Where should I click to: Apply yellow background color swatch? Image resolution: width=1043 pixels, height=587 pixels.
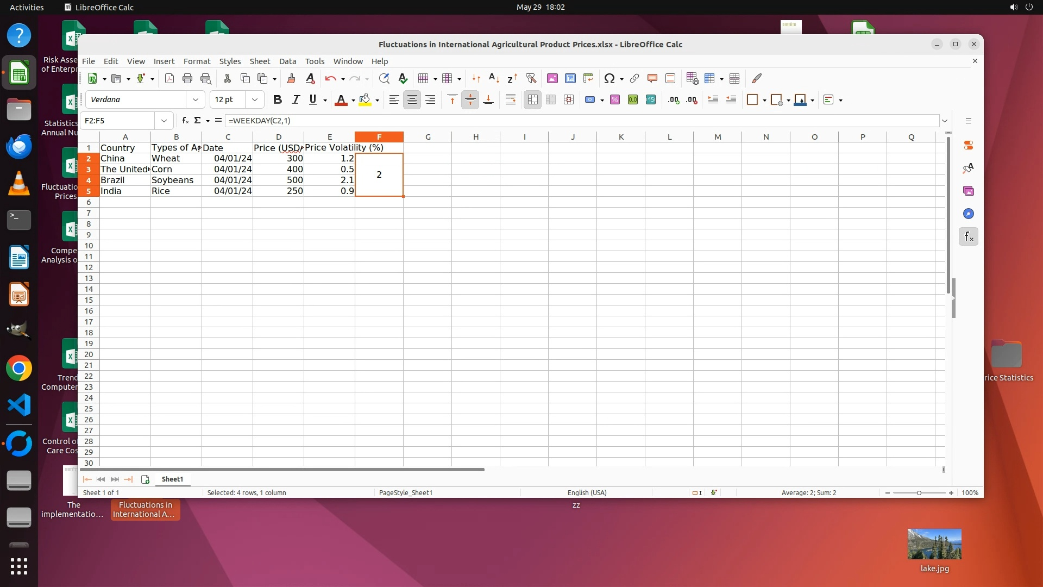click(365, 99)
